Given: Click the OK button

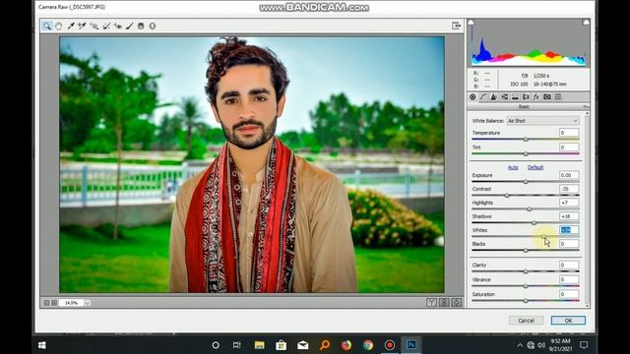Looking at the screenshot, I should pos(568,321).
